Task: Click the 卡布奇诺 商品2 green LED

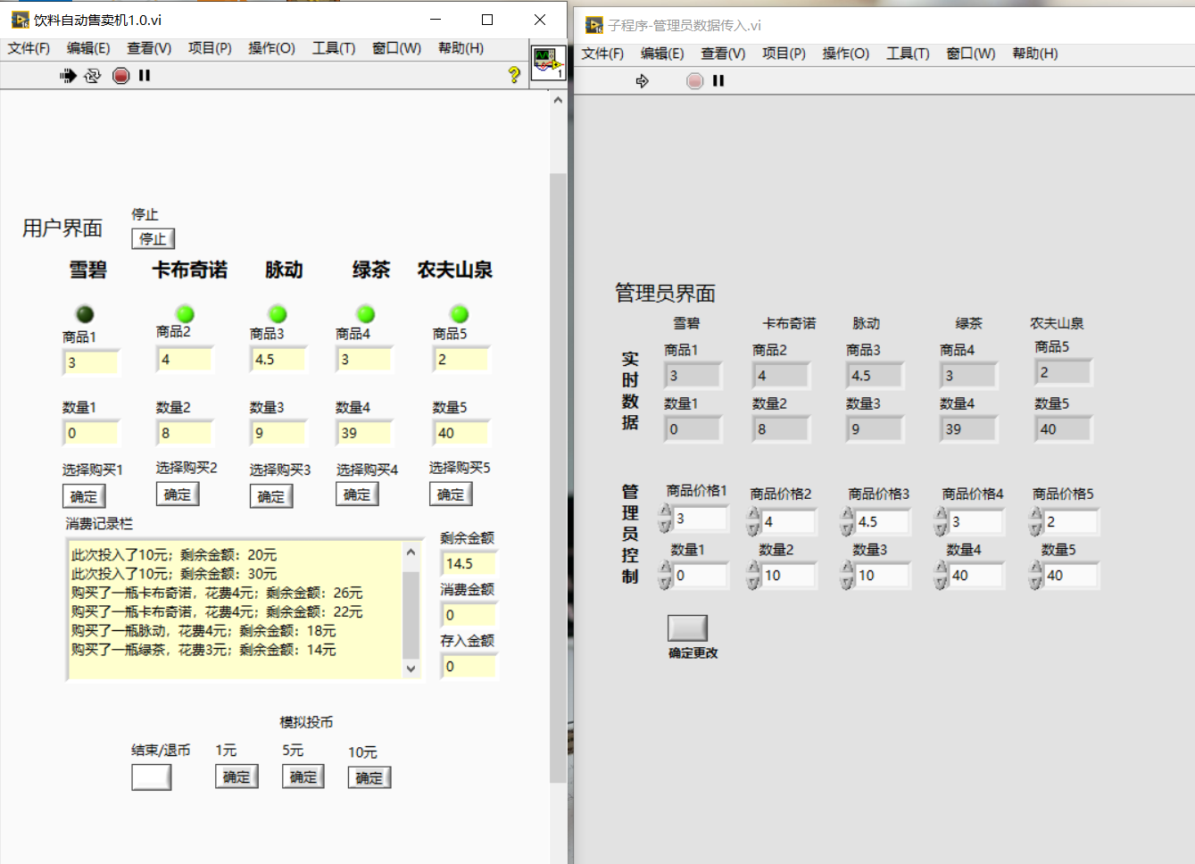Action: point(185,314)
